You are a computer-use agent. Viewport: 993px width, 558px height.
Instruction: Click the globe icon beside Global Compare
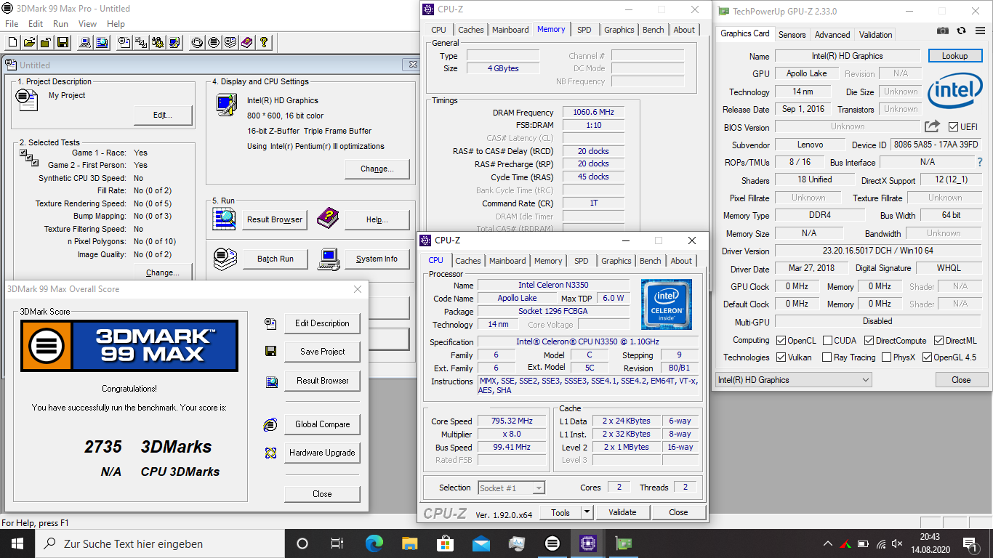tap(270, 424)
